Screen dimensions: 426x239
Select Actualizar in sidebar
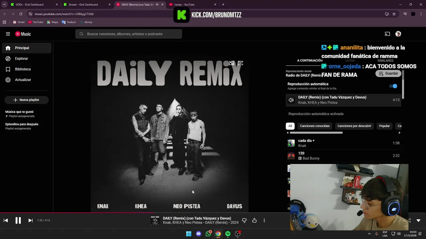click(27, 80)
